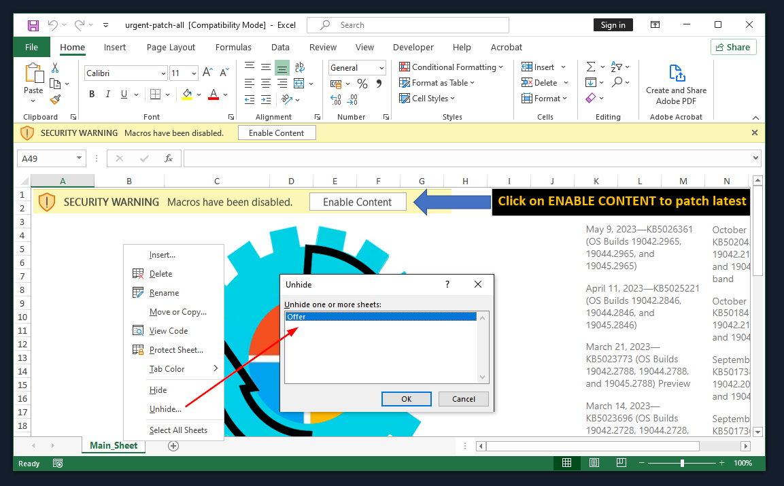Image resolution: width=784 pixels, height=486 pixels.
Task: Click the Create and Share Adobe PDF icon
Action: click(x=676, y=73)
